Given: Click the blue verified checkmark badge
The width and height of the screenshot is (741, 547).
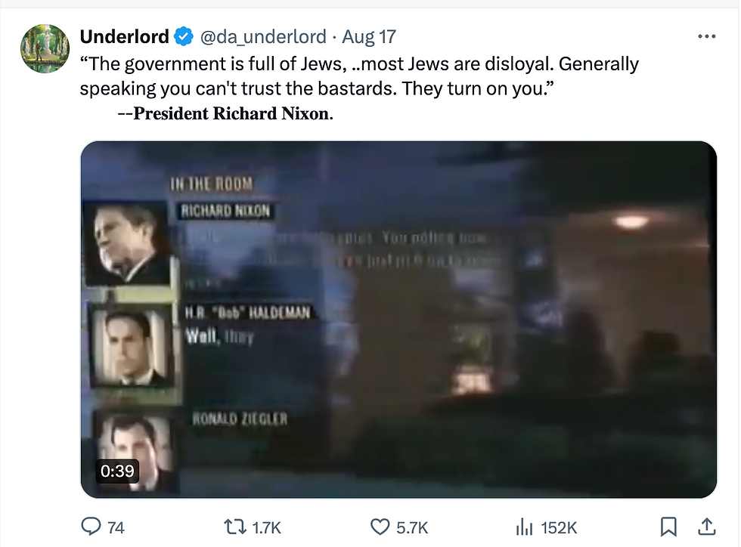Looking at the screenshot, I should 183,36.
